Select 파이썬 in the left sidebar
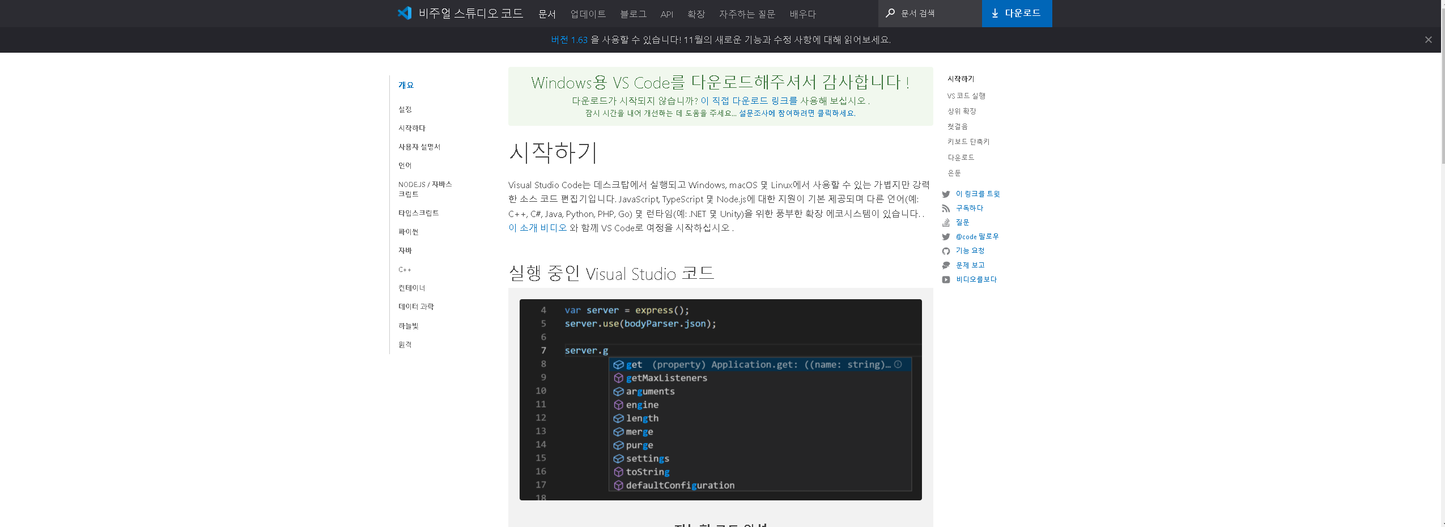1445x527 pixels. (408, 232)
